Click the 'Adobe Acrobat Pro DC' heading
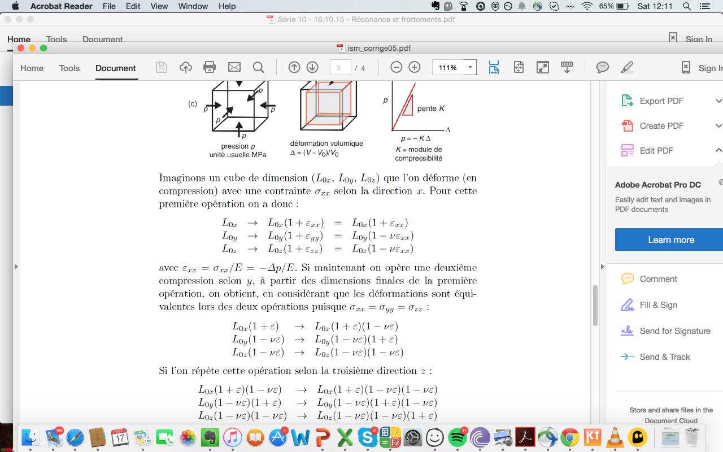The width and height of the screenshot is (723, 452). (x=658, y=185)
